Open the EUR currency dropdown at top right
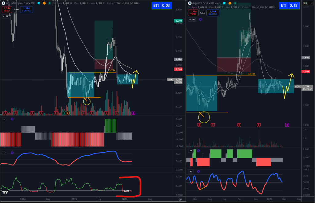The height and width of the screenshot is (203, 315). click(308, 3)
